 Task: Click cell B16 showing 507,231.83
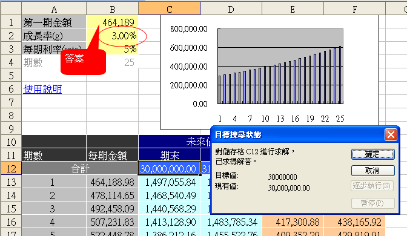pyautogui.click(x=113, y=222)
